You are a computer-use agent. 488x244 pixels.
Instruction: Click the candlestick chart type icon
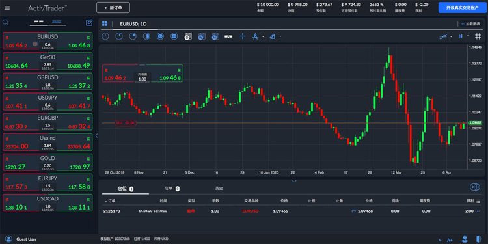pos(460,36)
